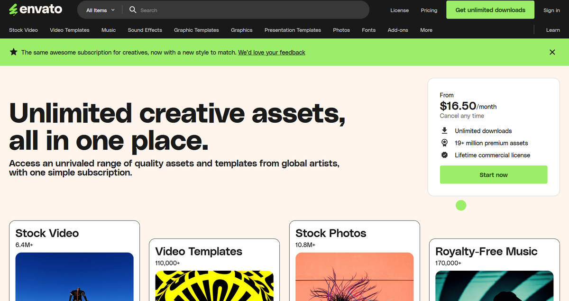This screenshot has height=301, width=569.
Task: Click the Unlimited downloads arrow icon
Action: pos(444,130)
